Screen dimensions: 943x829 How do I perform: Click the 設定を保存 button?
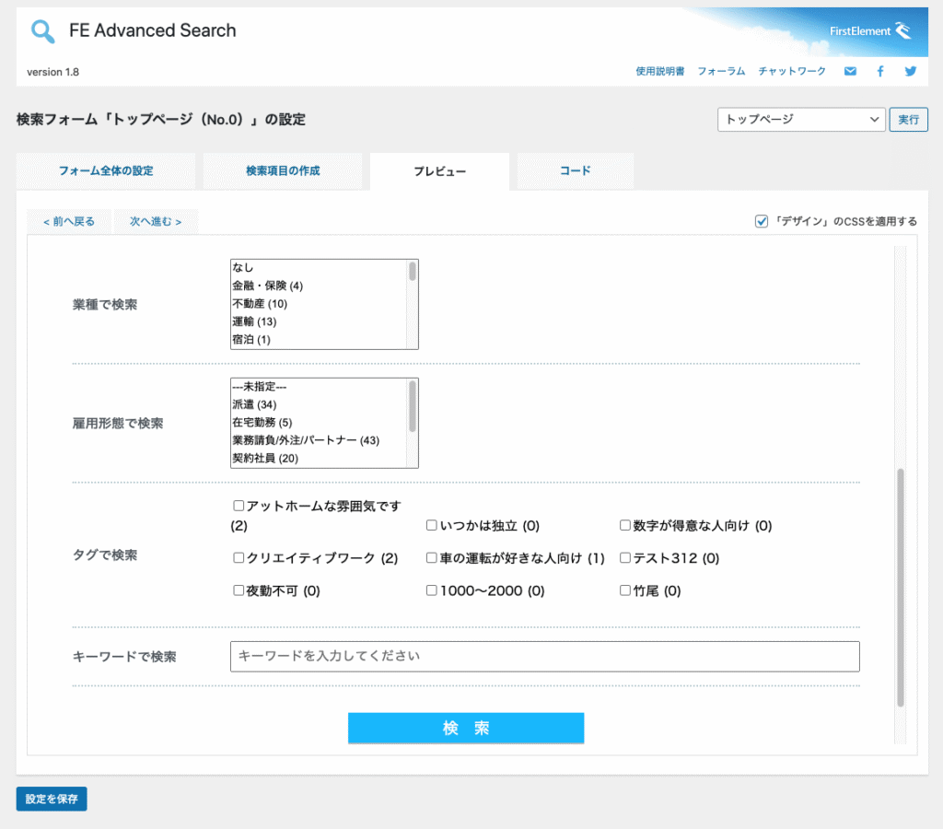click(52, 799)
